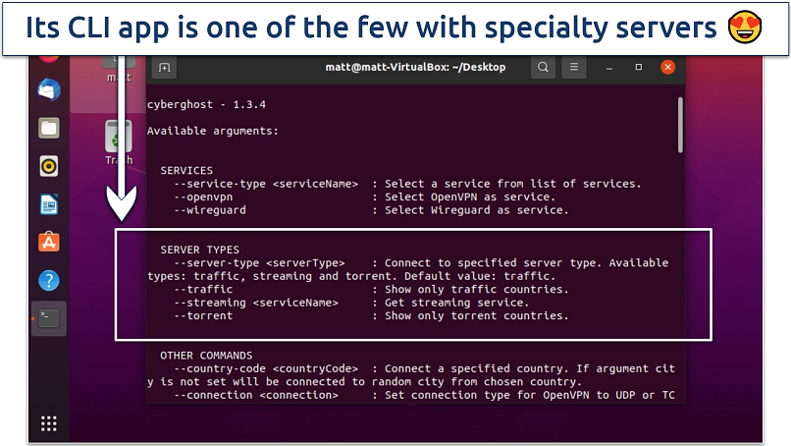Open the Help question mark icon
The image size is (791, 446).
(x=49, y=281)
